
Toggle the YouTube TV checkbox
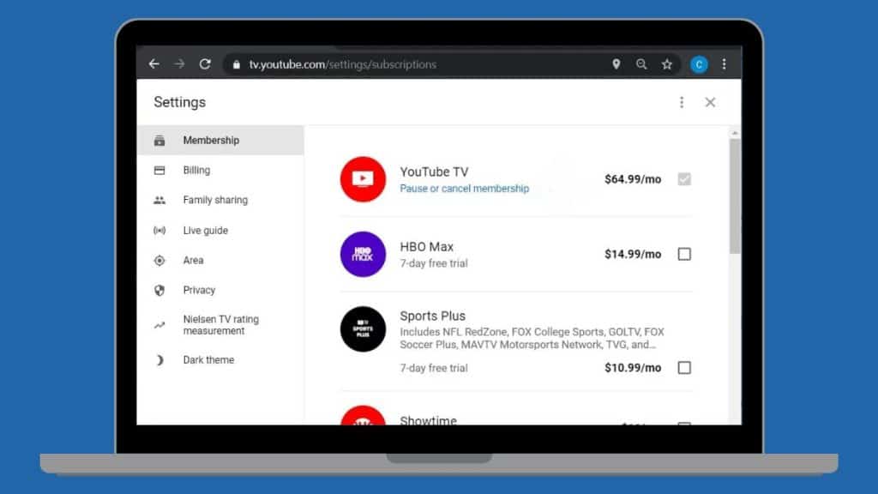pos(684,179)
